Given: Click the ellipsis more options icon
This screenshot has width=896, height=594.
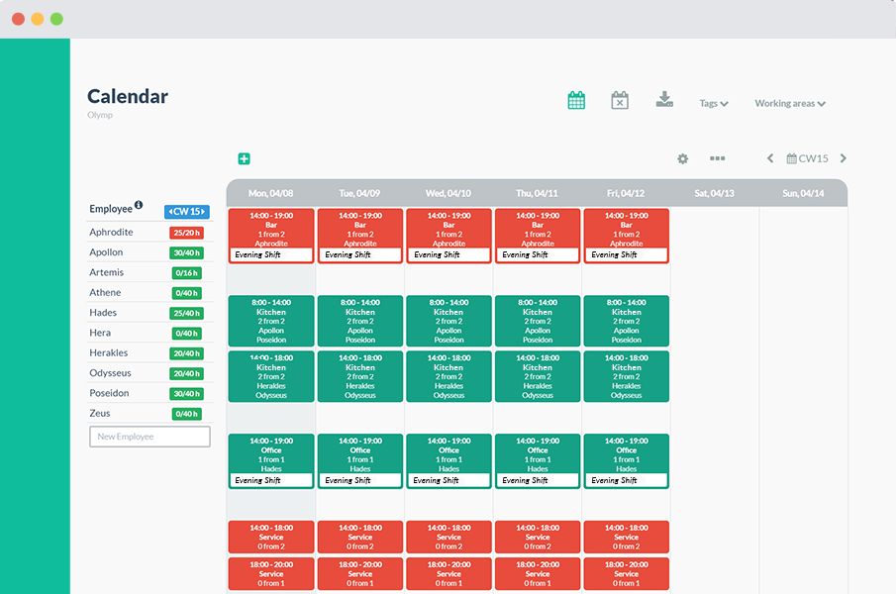Looking at the screenshot, I should (x=717, y=158).
